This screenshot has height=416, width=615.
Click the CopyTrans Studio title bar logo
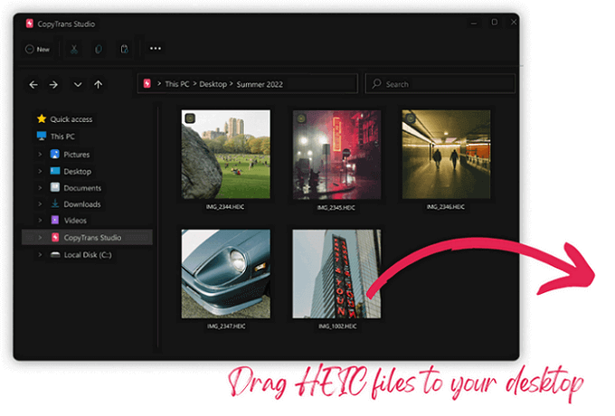(x=30, y=24)
